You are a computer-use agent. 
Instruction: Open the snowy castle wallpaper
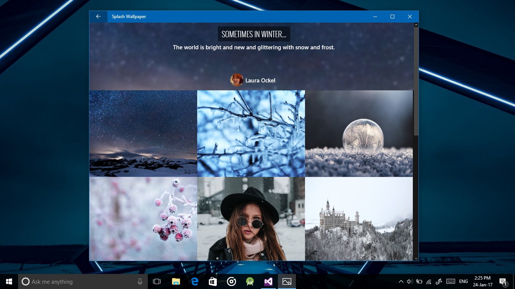[359, 219]
